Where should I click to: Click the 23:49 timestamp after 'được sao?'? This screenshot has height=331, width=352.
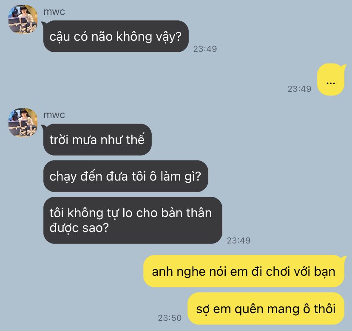[x=238, y=240]
